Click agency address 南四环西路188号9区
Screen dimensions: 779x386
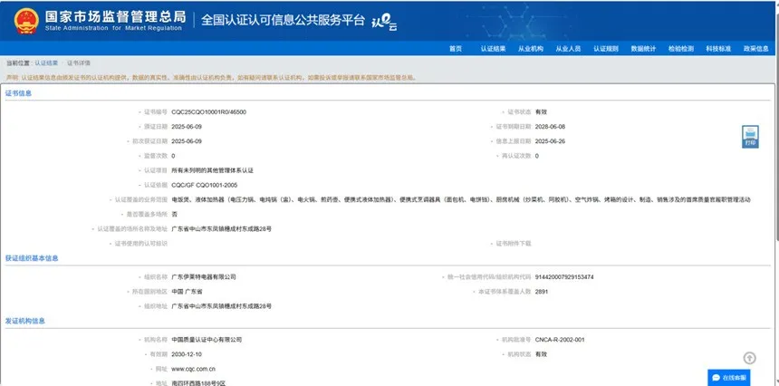(x=198, y=383)
